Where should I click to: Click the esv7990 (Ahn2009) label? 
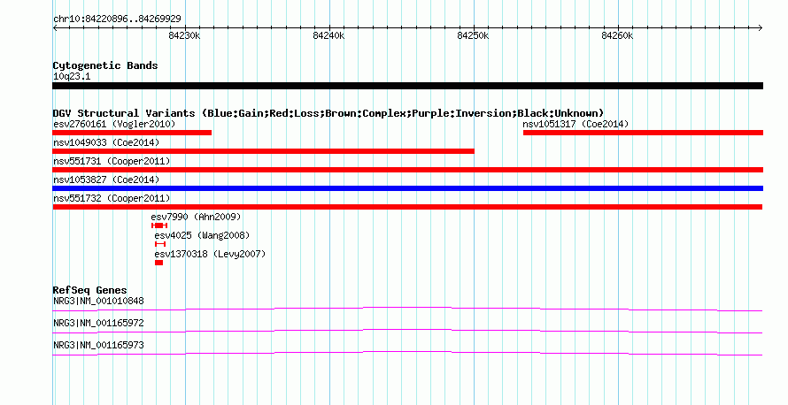click(x=196, y=217)
